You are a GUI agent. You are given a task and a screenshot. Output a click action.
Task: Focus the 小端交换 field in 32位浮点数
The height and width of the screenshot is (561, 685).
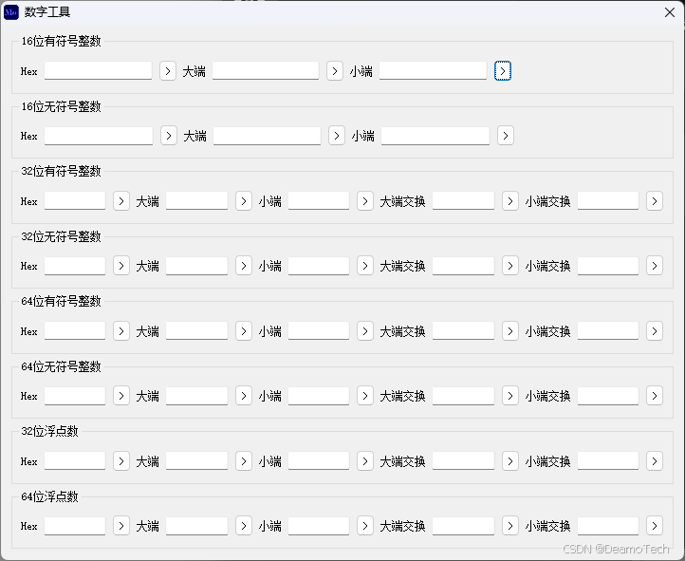[x=608, y=461]
